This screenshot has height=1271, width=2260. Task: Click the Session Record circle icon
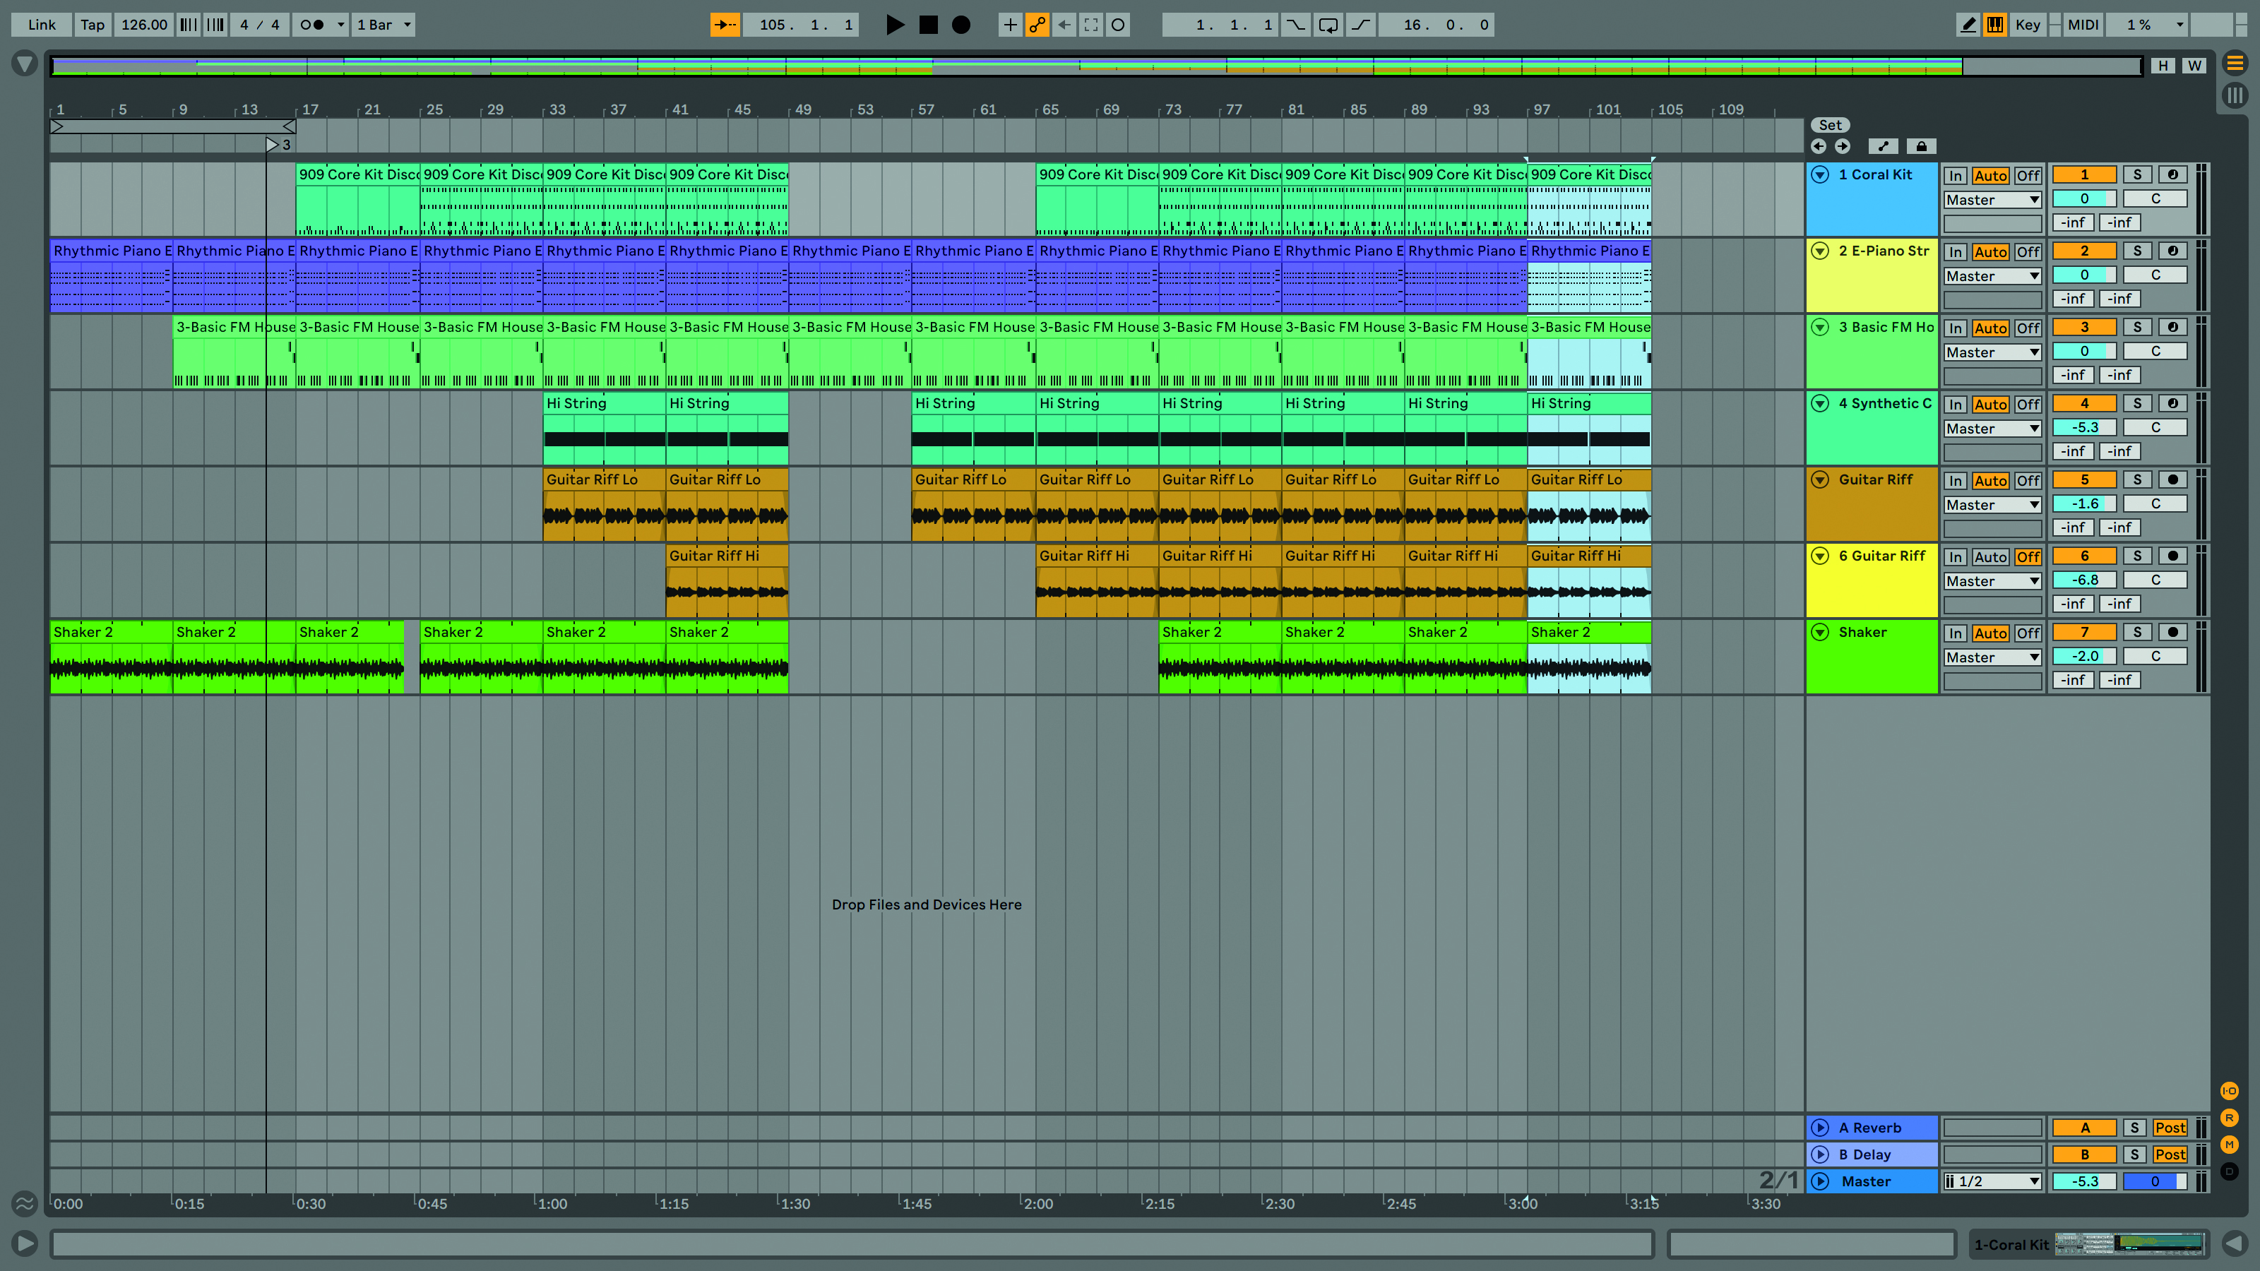tap(1118, 25)
